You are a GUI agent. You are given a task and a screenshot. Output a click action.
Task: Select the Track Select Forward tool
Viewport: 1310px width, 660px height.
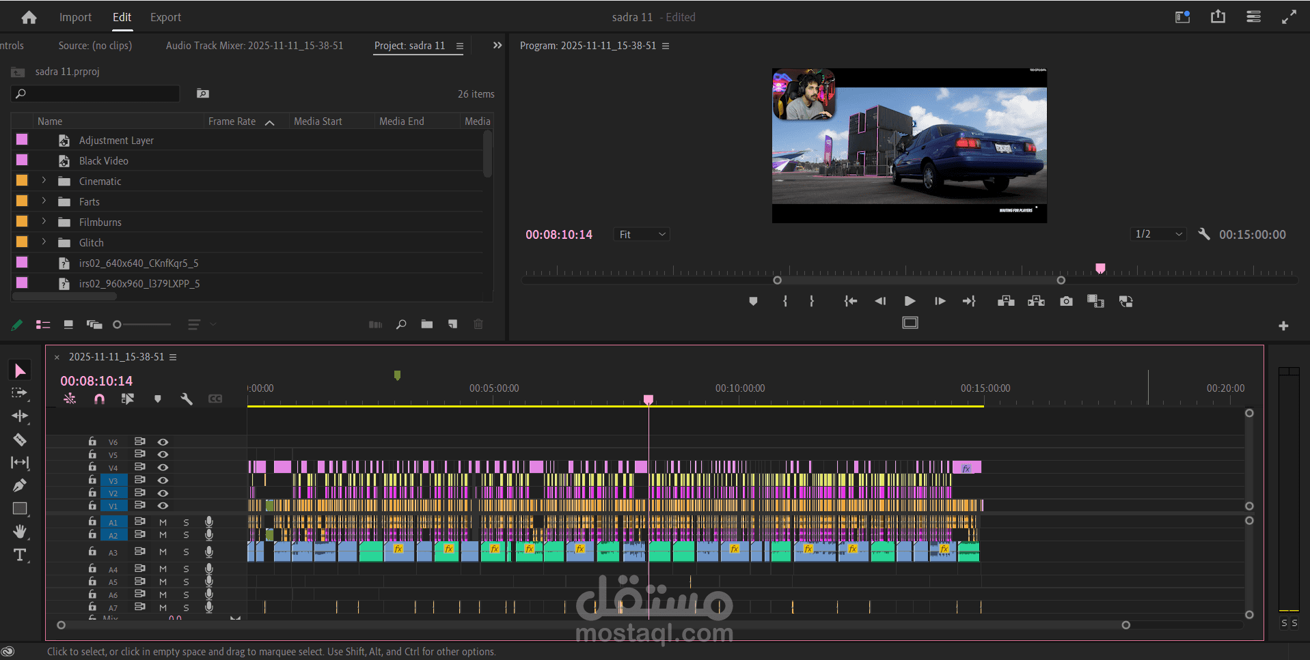[20, 393]
